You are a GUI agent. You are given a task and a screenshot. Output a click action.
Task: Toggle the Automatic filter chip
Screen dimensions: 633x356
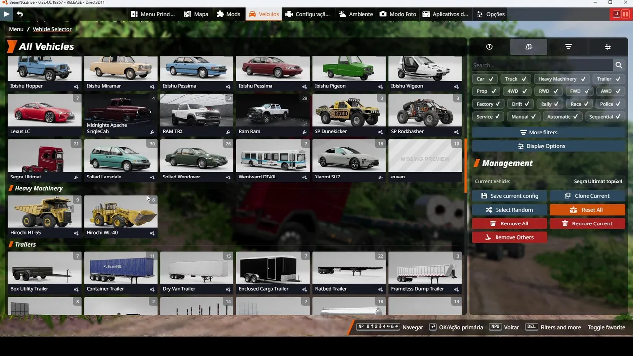tap(563, 117)
